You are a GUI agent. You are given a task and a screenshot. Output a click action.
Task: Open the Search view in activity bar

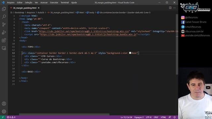[x=4, y=17]
